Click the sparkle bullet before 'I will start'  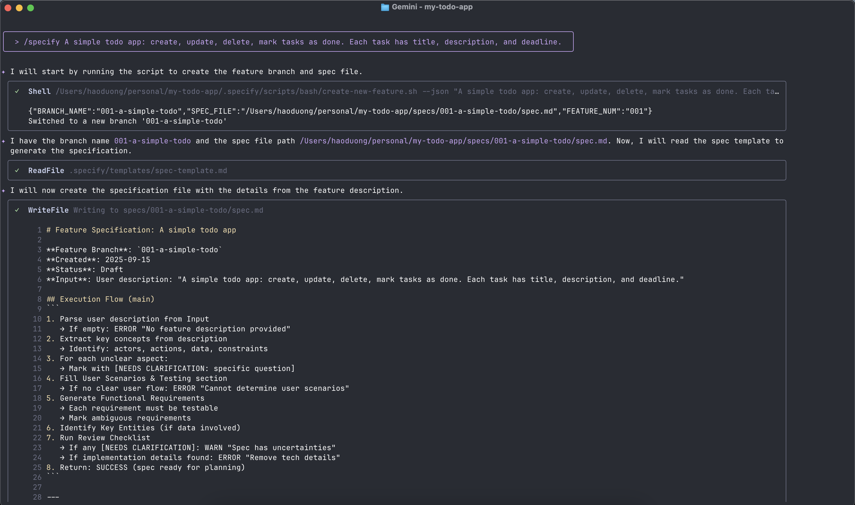click(3, 72)
